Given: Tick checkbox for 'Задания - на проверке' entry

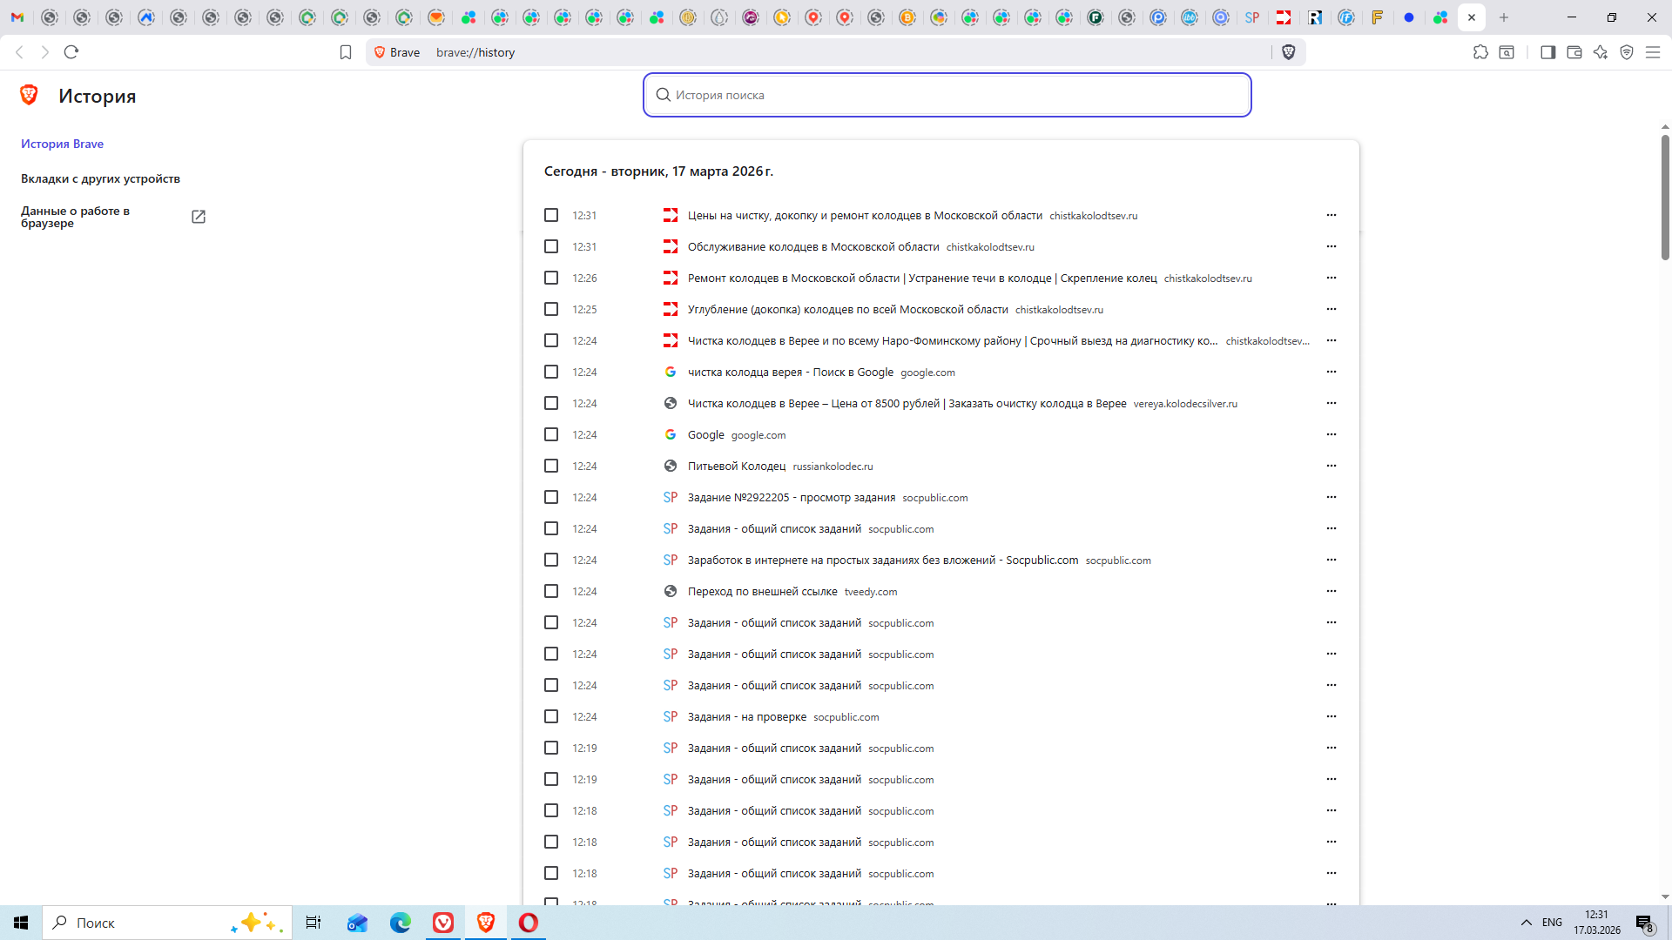Looking at the screenshot, I should pyautogui.click(x=551, y=716).
